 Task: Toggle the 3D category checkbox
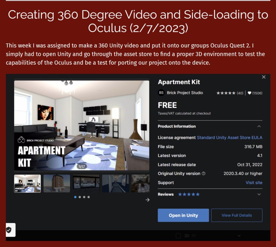(x=178, y=236)
